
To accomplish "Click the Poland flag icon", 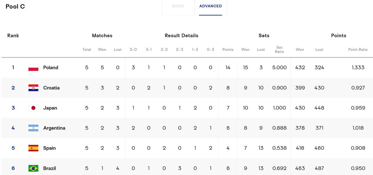I will (33, 68).
